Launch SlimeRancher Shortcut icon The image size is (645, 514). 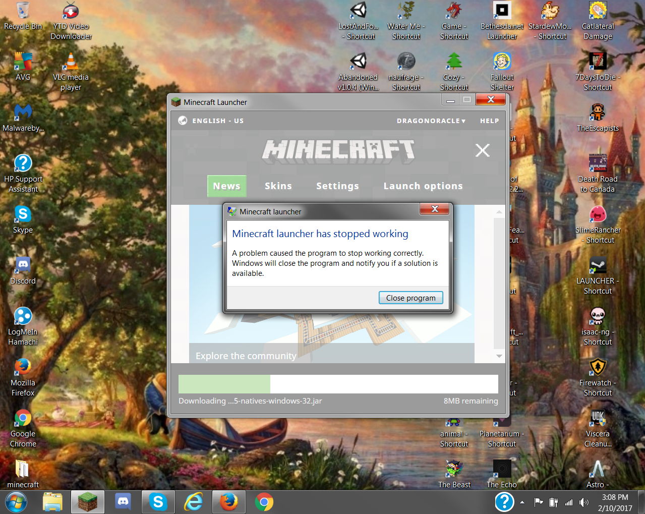click(x=598, y=224)
